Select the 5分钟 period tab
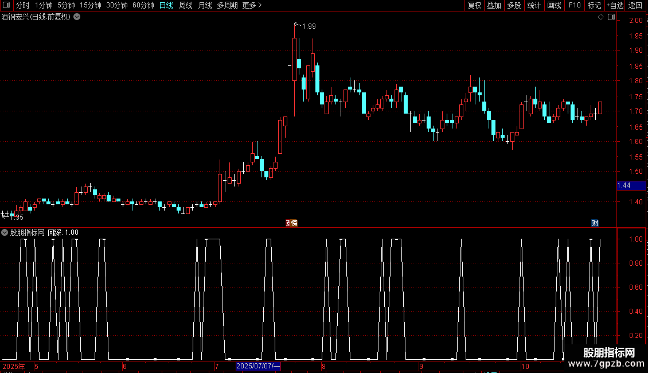 pyautogui.click(x=66, y=5)
